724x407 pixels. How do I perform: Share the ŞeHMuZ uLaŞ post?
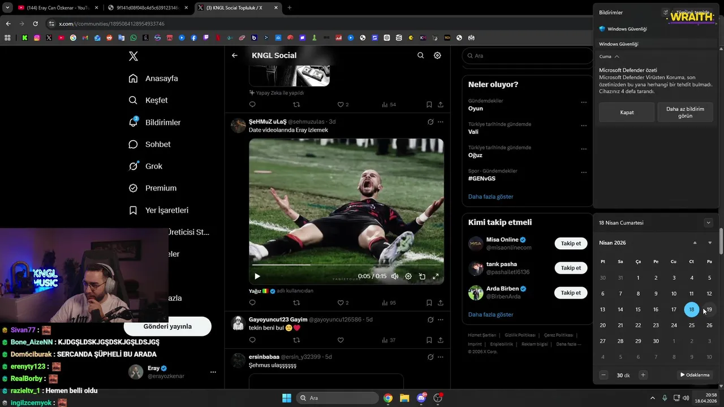(x=441, y=302)
